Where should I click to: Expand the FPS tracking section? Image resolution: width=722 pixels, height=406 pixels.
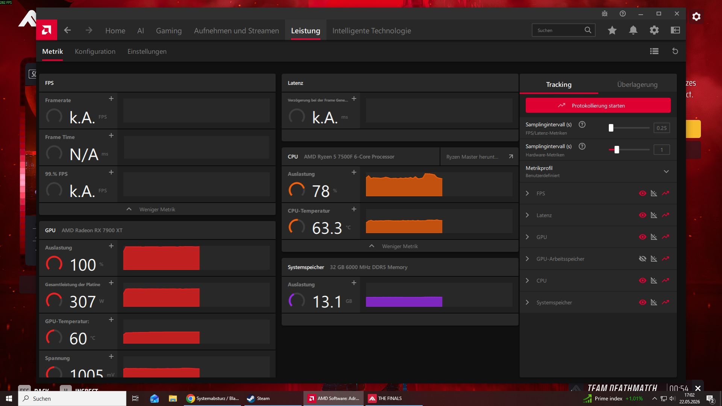click(x=527, y=193)
